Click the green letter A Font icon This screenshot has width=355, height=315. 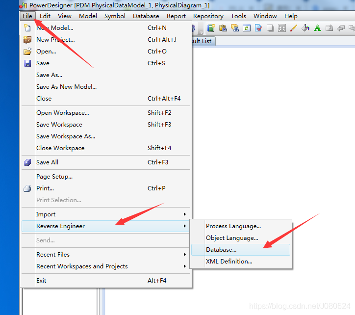point(317,28)
